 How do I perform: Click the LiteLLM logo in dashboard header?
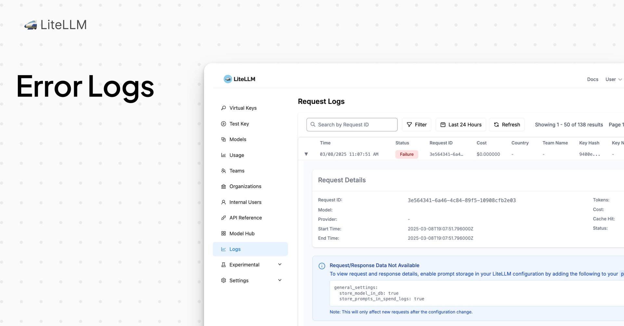click(x=240, y=79)
